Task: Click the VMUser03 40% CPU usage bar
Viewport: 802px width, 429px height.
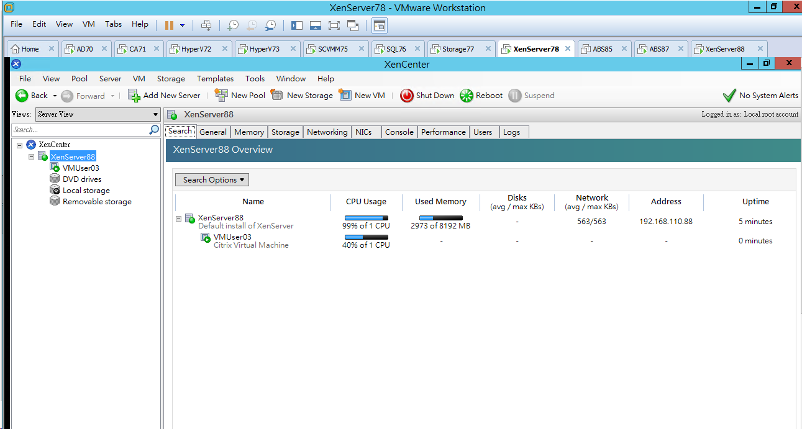Action: coord(367,237)
